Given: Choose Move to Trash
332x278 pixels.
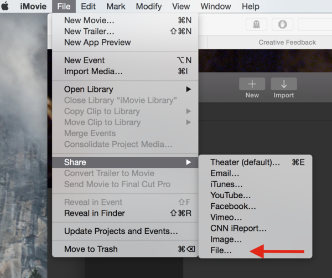Looking at the screenshot, I should coord(125,249).
